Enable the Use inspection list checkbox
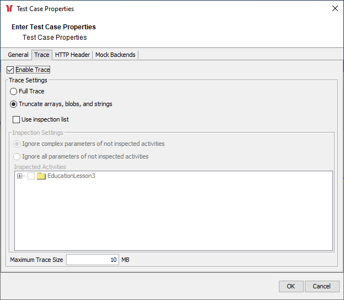This screenshot has height=300, width=344. point(16,119)
